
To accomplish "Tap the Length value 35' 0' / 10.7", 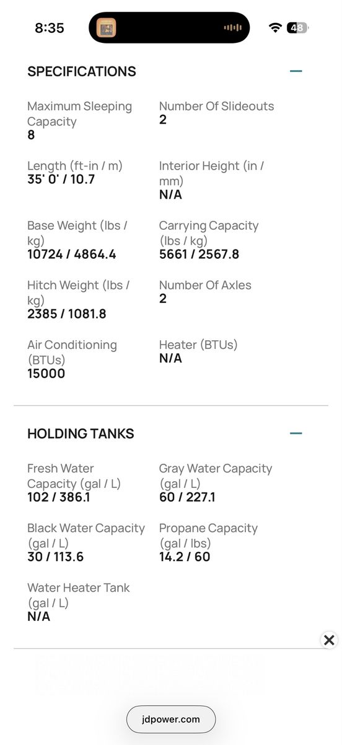I will (x=61, y=180).
